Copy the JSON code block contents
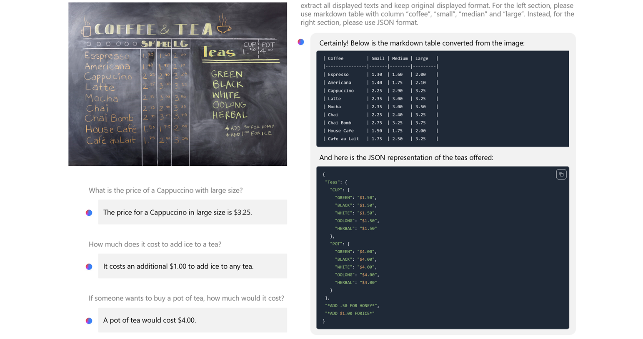Image resolution: width=643 pixels, height=339 pixels. (x=561, y=174)
